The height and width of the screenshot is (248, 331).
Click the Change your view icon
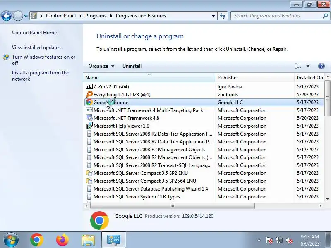click(x=298, y=66)
